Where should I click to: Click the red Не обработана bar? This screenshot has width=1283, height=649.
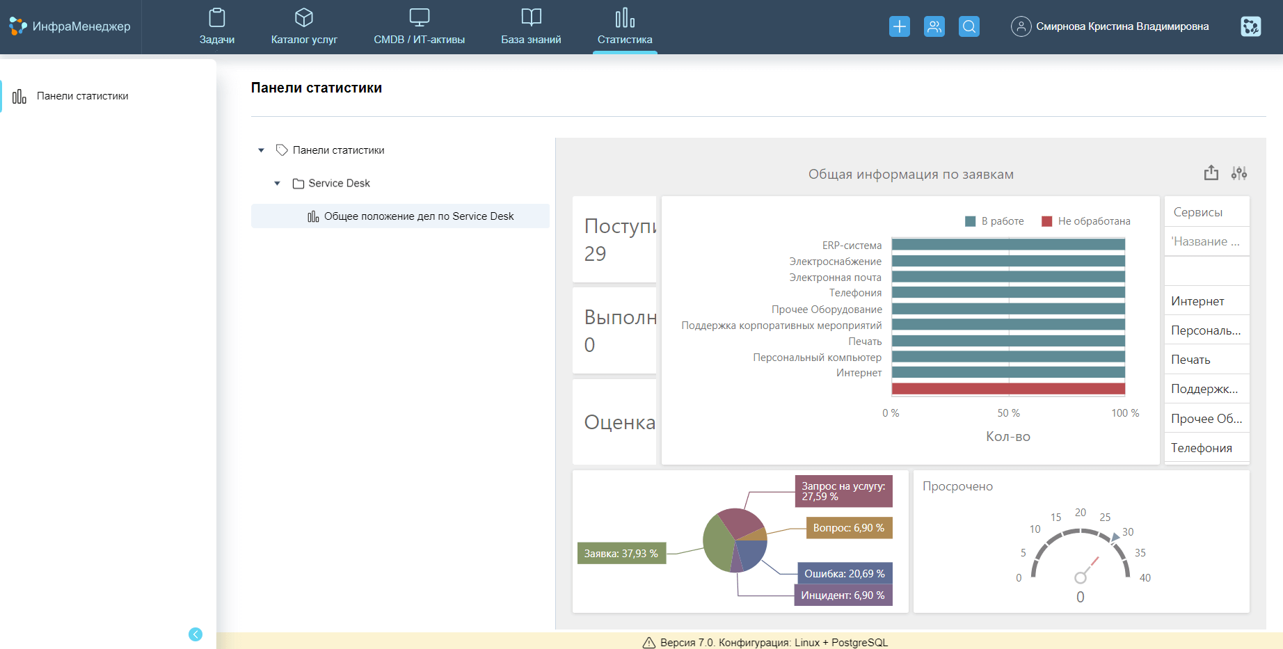[x=1008, y=389]
